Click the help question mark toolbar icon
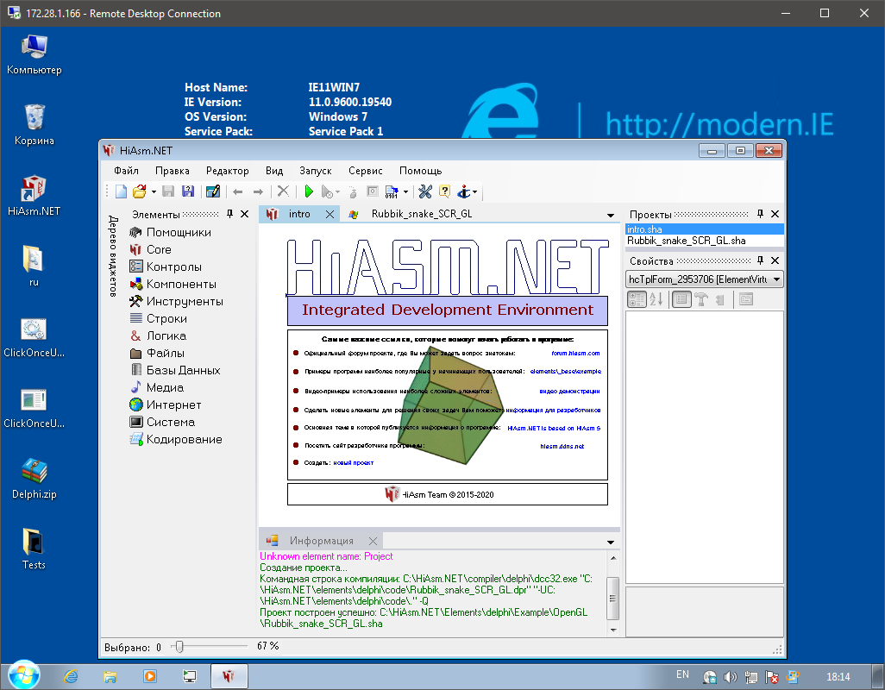The image size is (885, 690). pyautogui.click(x=445, y=191)
